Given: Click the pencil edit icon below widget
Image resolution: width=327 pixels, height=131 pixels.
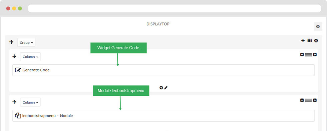Looking at the screenshot, I should point(166,88).
